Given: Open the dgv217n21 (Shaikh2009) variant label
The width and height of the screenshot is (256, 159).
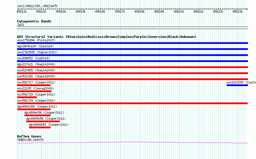Looking at the screenshot, I should [36, 64].
